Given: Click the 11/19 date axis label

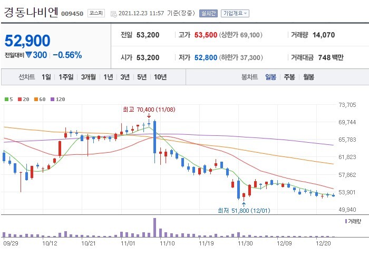Looking at the screenshot, I should pyautogui.click(x=206, y=243).
